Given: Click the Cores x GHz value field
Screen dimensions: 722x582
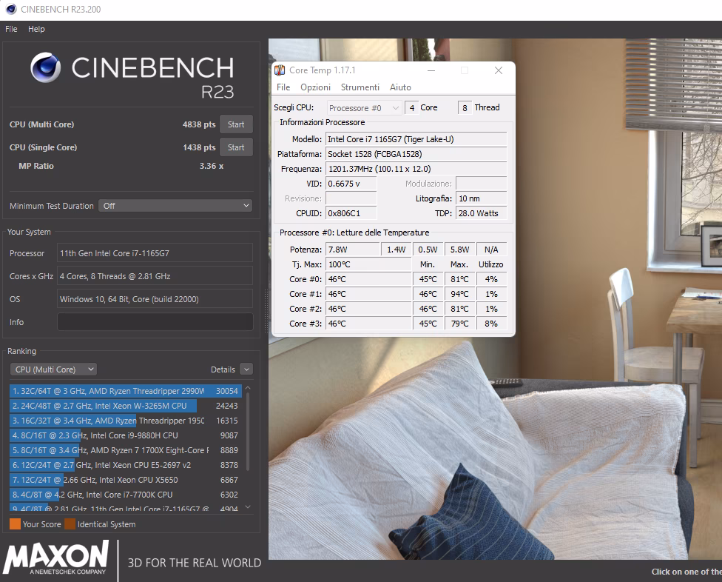Looking at the screenshot, I should click(x=155, y=276).
